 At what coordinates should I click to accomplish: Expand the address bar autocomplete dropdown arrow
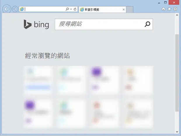pyautogui.click(x=71, y=9)
